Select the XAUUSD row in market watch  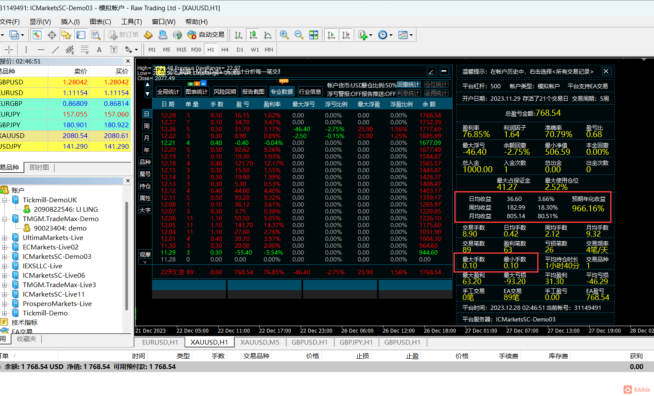click(64, 136)
